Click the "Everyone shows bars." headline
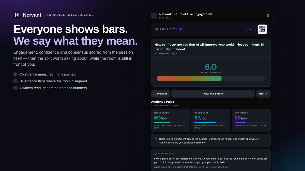The image size is (305, 171). click(x=71, y=29)
